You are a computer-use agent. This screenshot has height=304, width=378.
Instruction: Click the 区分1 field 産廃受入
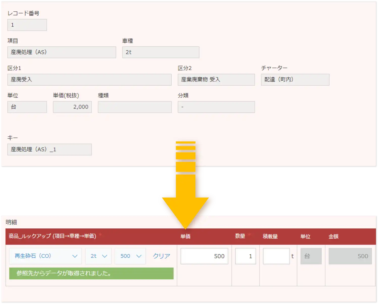coord(89,80)
